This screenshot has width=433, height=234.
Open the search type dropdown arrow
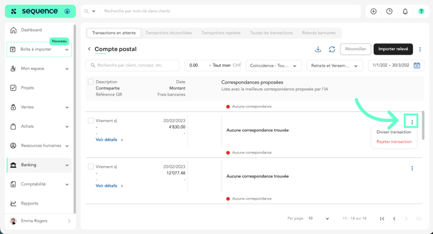(x=94, y=11)
